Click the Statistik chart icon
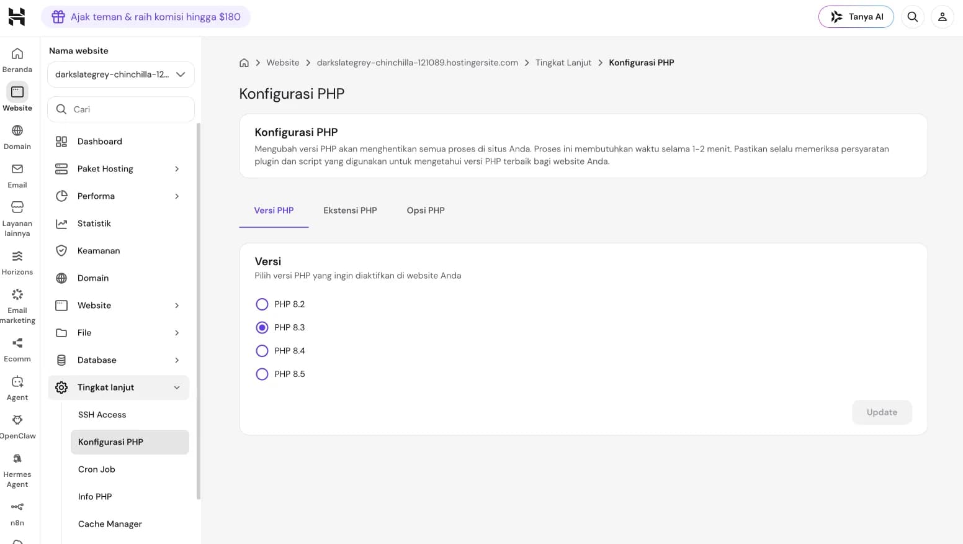This screenshot has height=544, width=963. click(x=61, y=224)
